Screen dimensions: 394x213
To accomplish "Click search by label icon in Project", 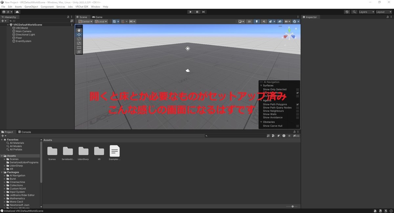I will point(278,136).
